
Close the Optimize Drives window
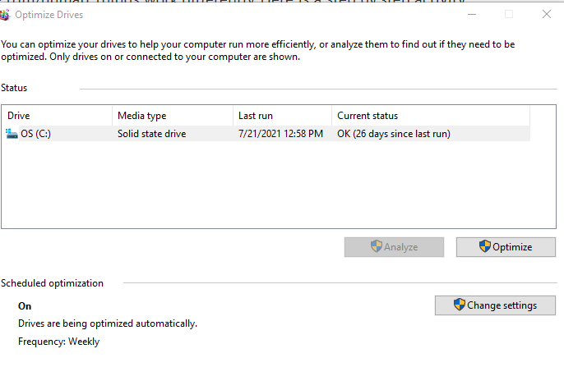pos(547,14)
